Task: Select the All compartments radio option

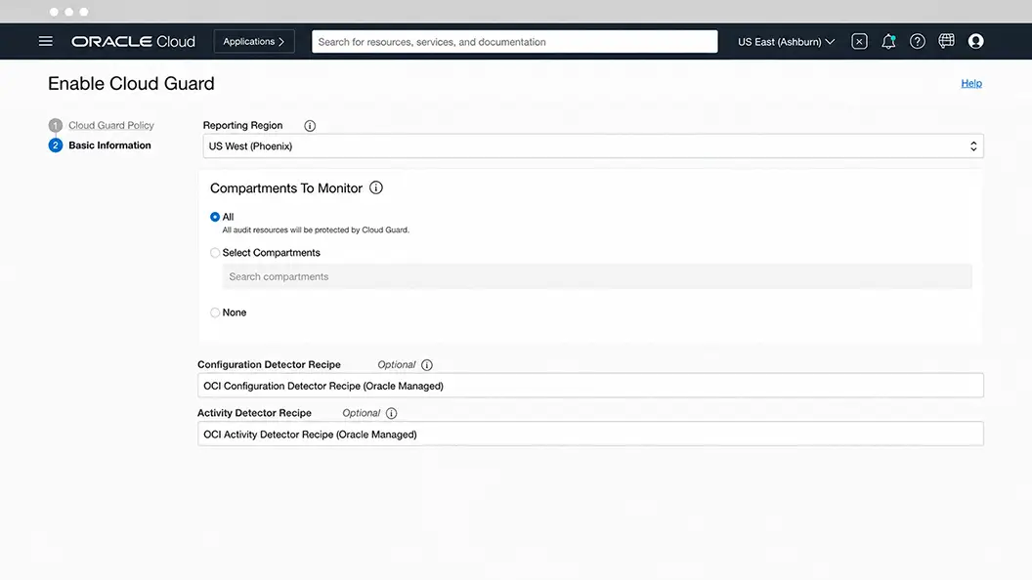Action: [x=215, y=217]
